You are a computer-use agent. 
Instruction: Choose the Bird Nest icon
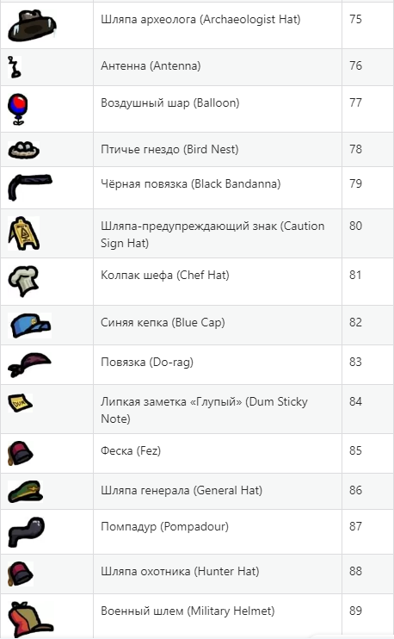coord(24,150)
